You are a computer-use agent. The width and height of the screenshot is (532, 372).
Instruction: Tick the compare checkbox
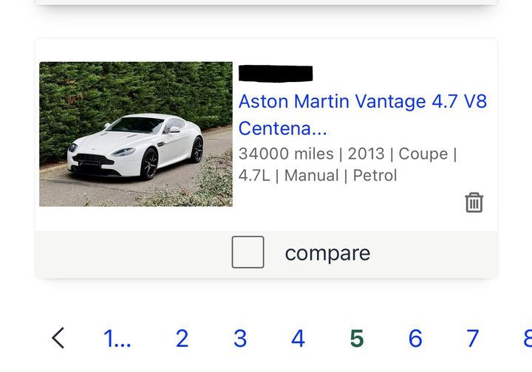pos(248,252)
